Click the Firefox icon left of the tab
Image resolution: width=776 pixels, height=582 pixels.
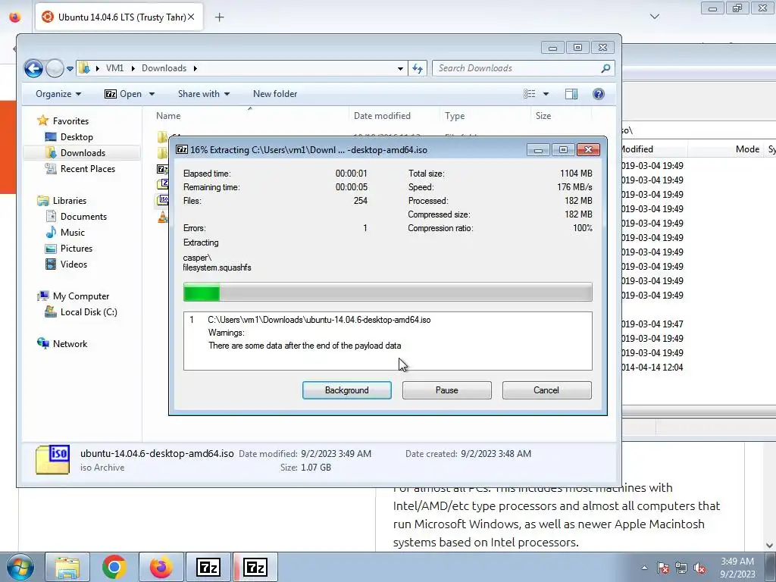coord(15,17)
